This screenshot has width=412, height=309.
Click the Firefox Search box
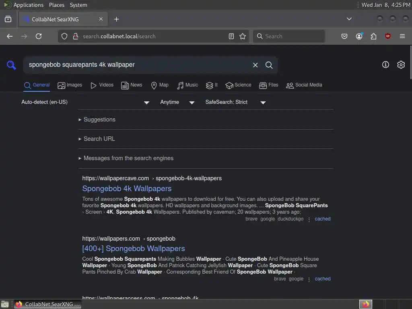[289, 36]
